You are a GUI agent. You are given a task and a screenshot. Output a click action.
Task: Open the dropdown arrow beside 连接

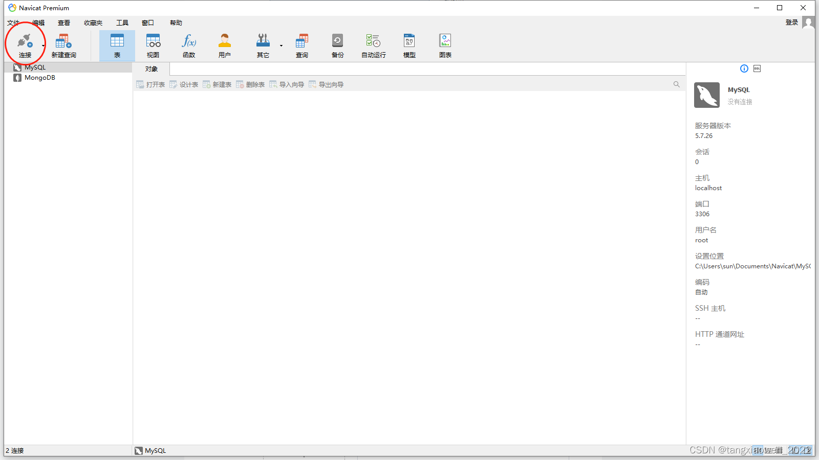(x=44, y=46)
